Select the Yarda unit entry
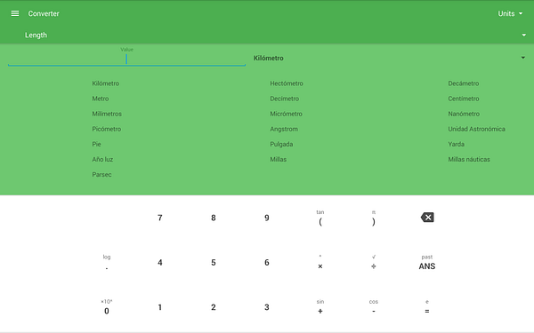 click(x=457, y=144)
